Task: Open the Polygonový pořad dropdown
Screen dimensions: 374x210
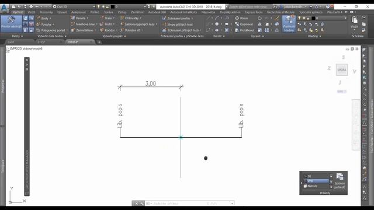Action: [x=52, y=30]
